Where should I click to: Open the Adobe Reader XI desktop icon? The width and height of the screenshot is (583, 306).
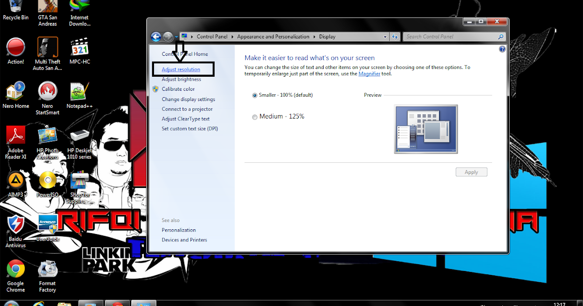16,143
